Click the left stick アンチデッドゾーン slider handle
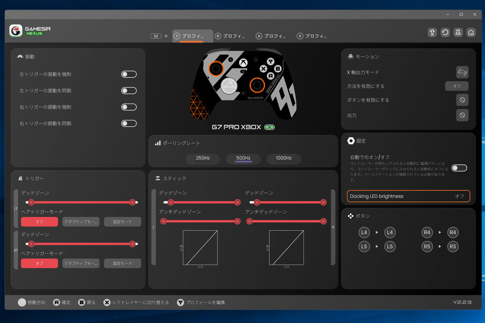Screen dimensions: 485x323 click(x=163, y=221)
